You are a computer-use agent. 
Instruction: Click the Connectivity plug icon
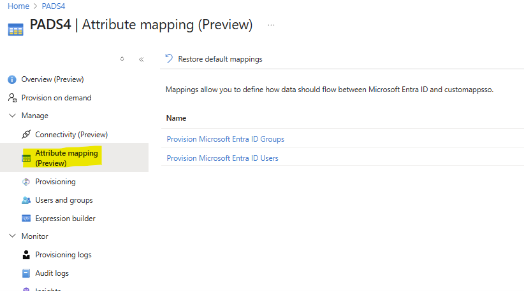point(26,135)
